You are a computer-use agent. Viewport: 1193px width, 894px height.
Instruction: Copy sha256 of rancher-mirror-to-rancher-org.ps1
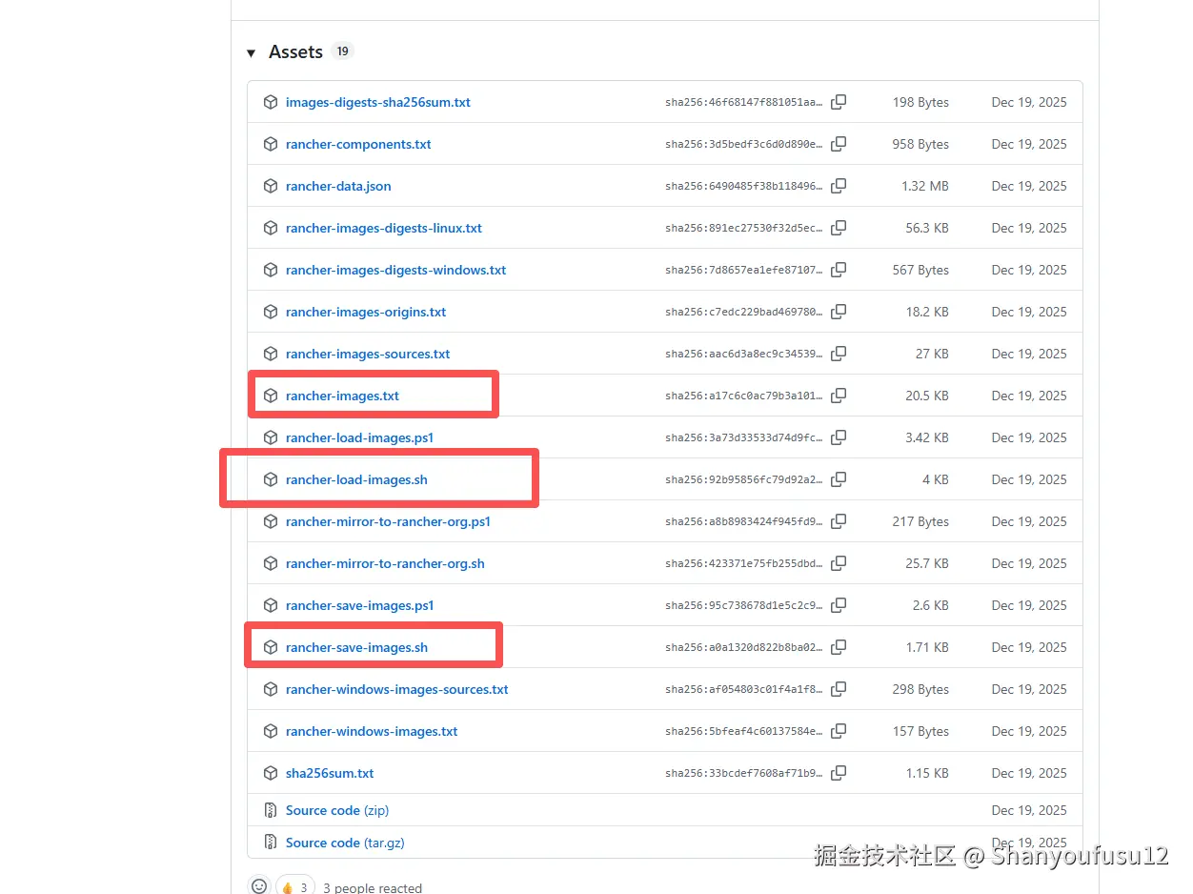click(839, 521)
